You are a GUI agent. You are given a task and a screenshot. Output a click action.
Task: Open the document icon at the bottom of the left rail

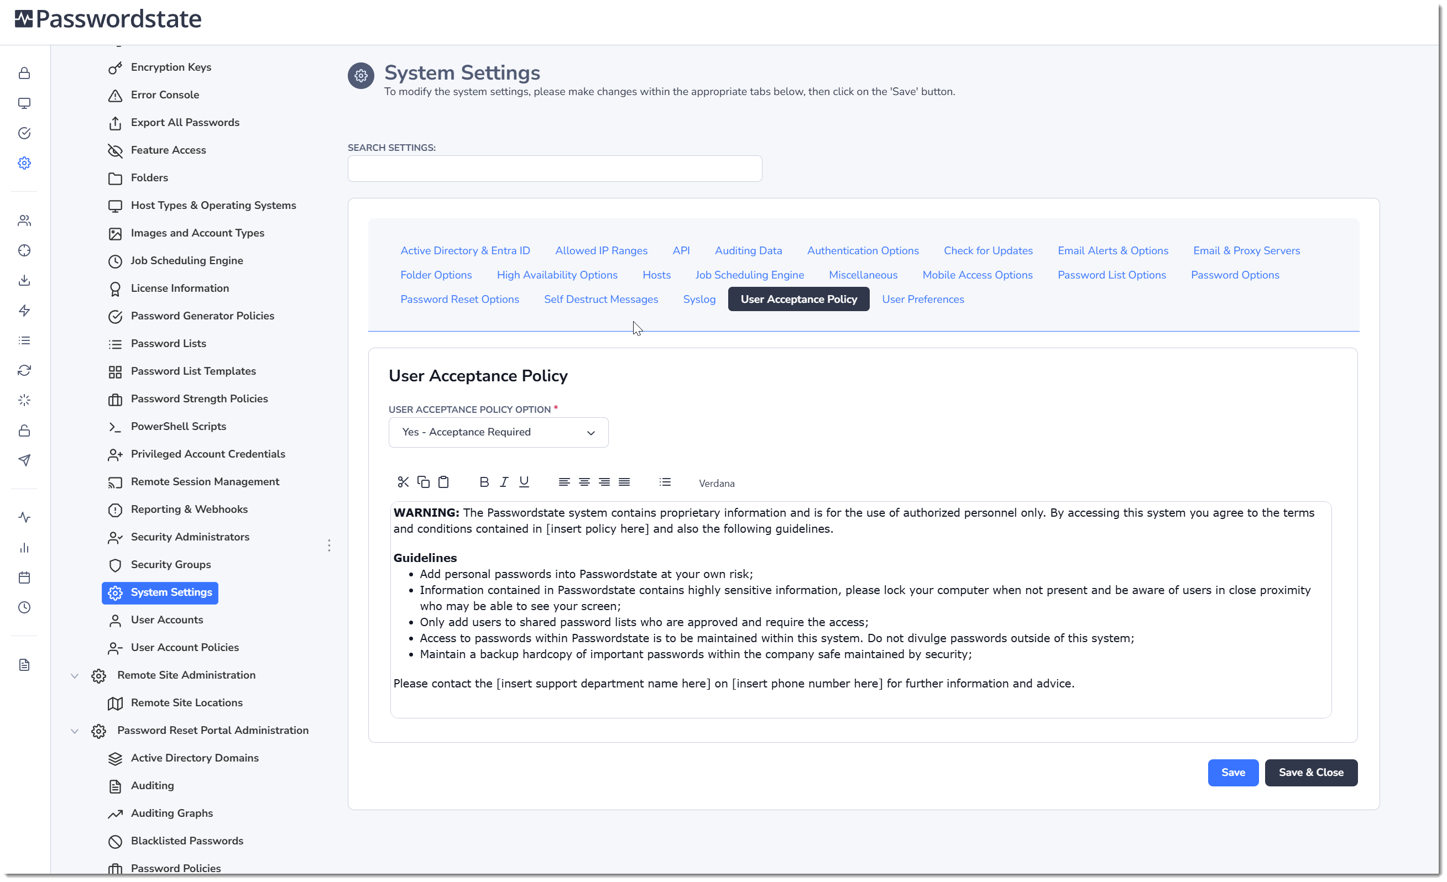24,665
